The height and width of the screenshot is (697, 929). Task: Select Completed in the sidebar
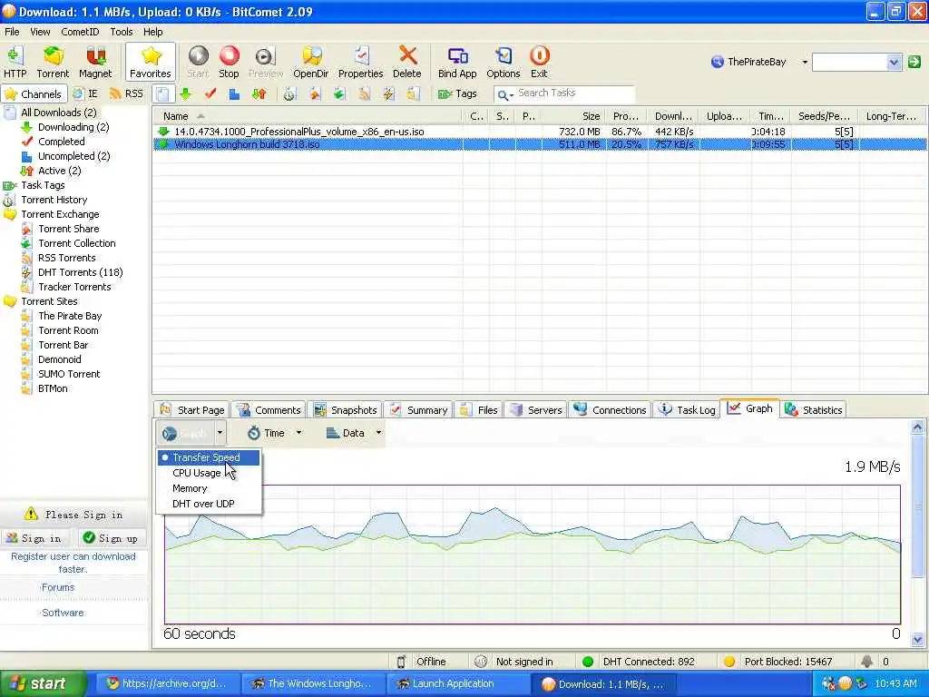pyautogui.click(x=61, y=142)
